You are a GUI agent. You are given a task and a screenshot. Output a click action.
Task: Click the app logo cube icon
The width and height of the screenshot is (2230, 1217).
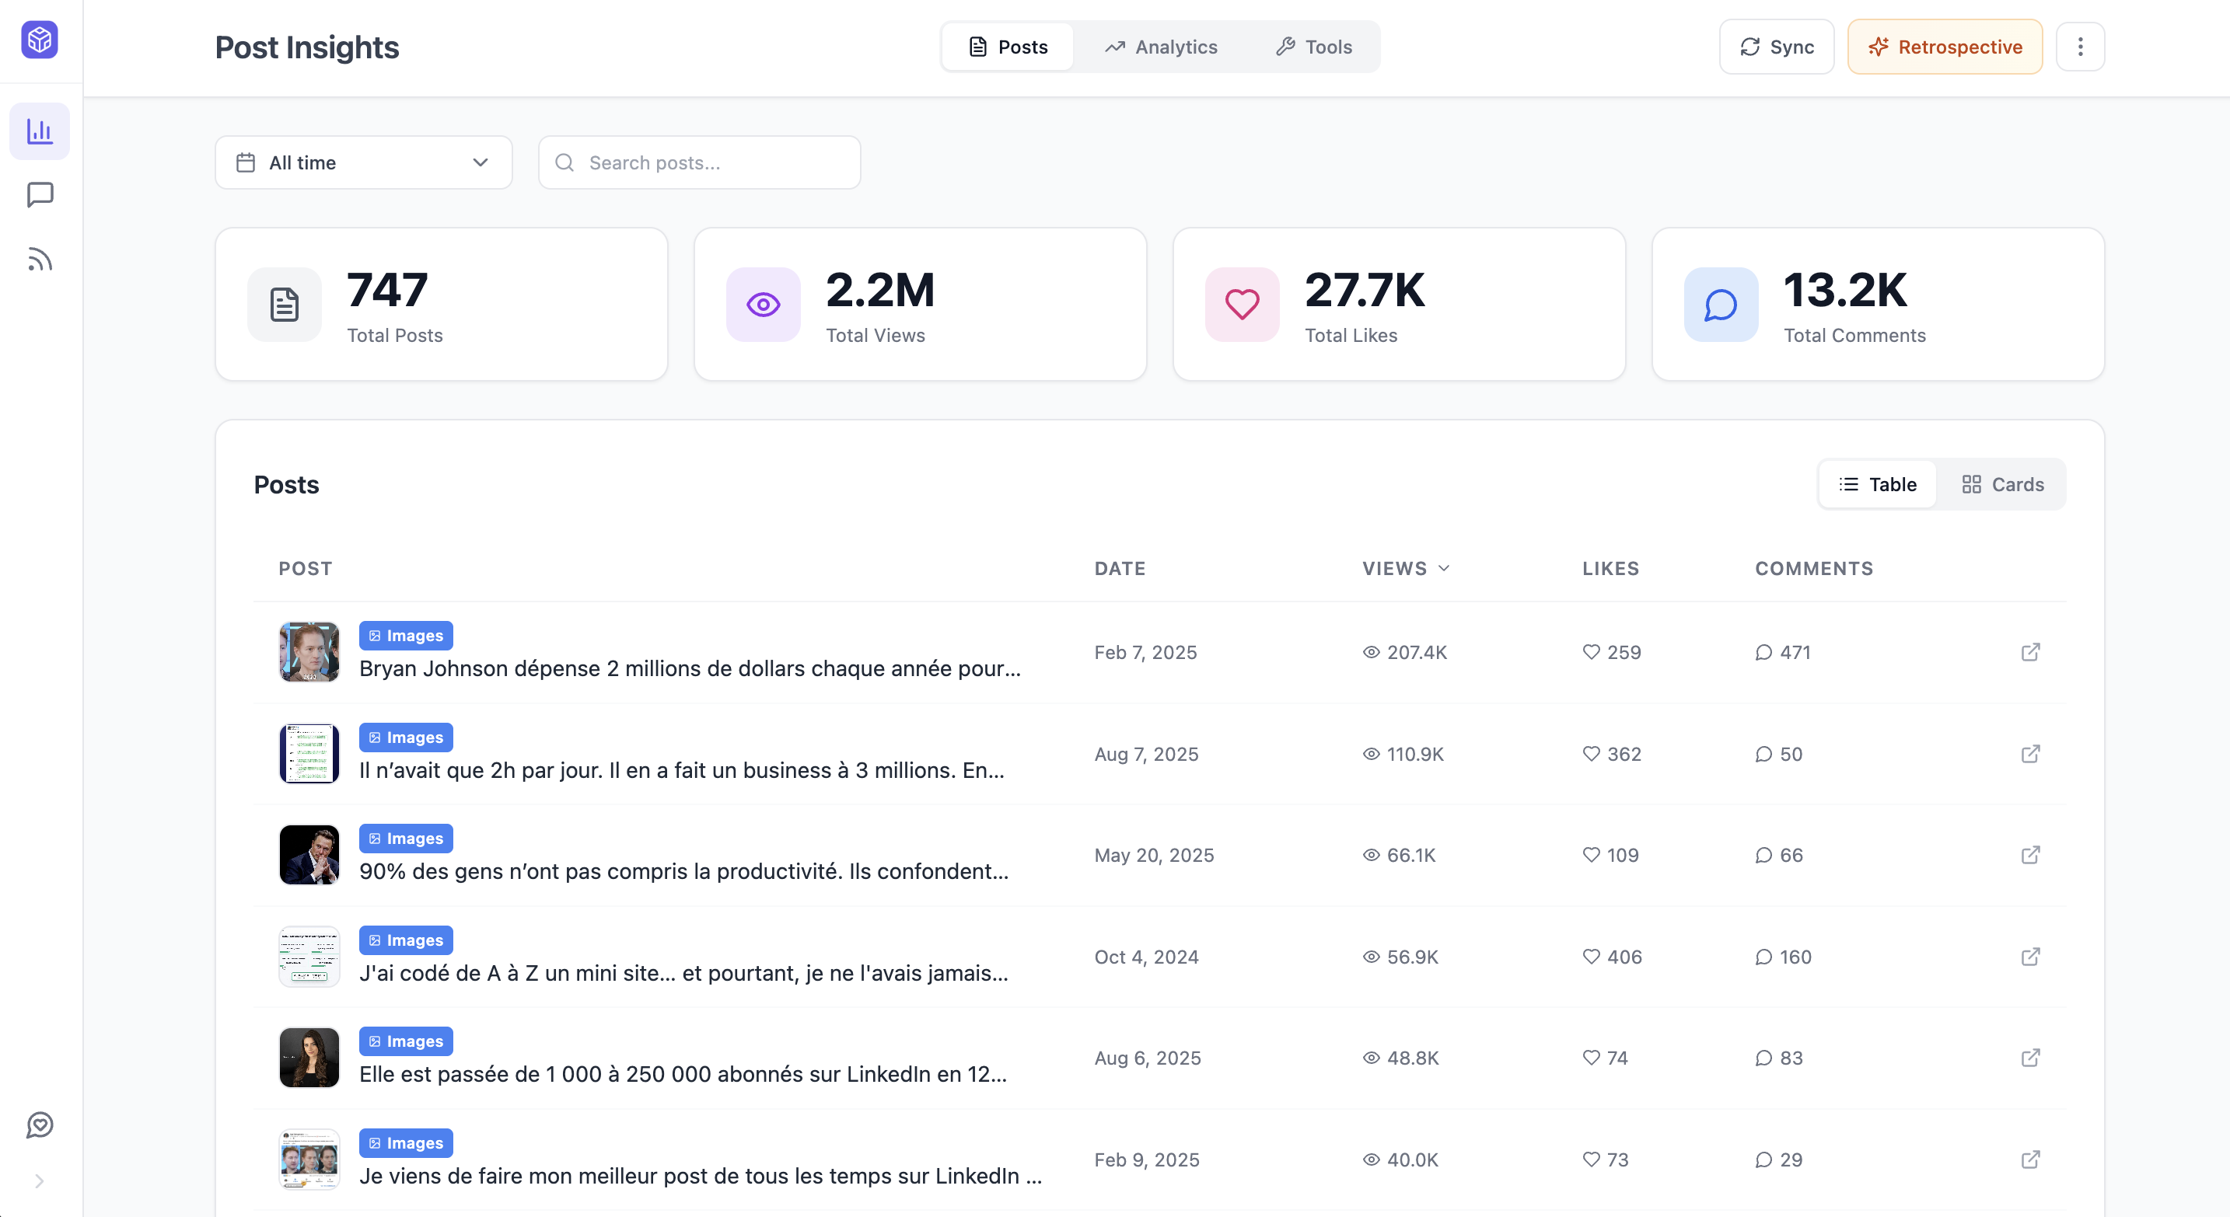pos(40,40)
